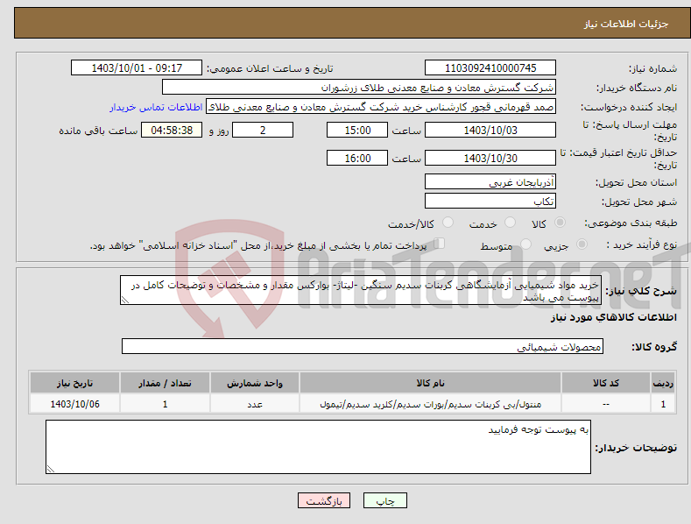Image resolution: width=691 pixels, height=524 pixels.
Task: Click the delivery city field تکاب
Action: tap(490, 202)
